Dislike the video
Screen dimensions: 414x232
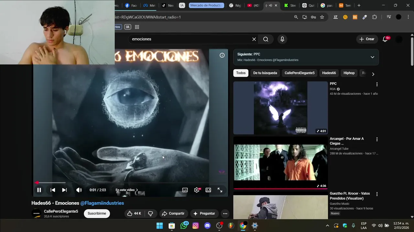tap(150, 214)
